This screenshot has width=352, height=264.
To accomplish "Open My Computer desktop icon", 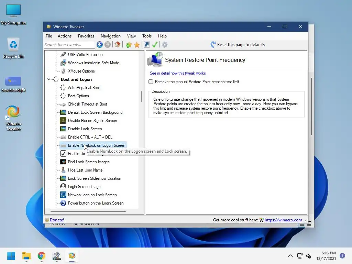I will (13, 14).
